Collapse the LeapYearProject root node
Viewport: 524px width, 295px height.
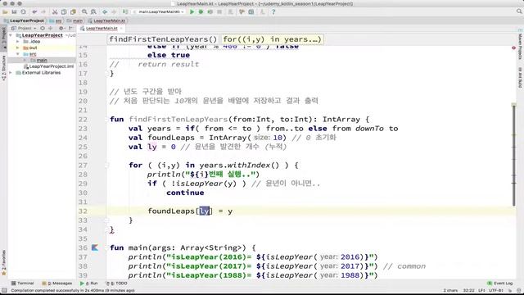(11, 35)
